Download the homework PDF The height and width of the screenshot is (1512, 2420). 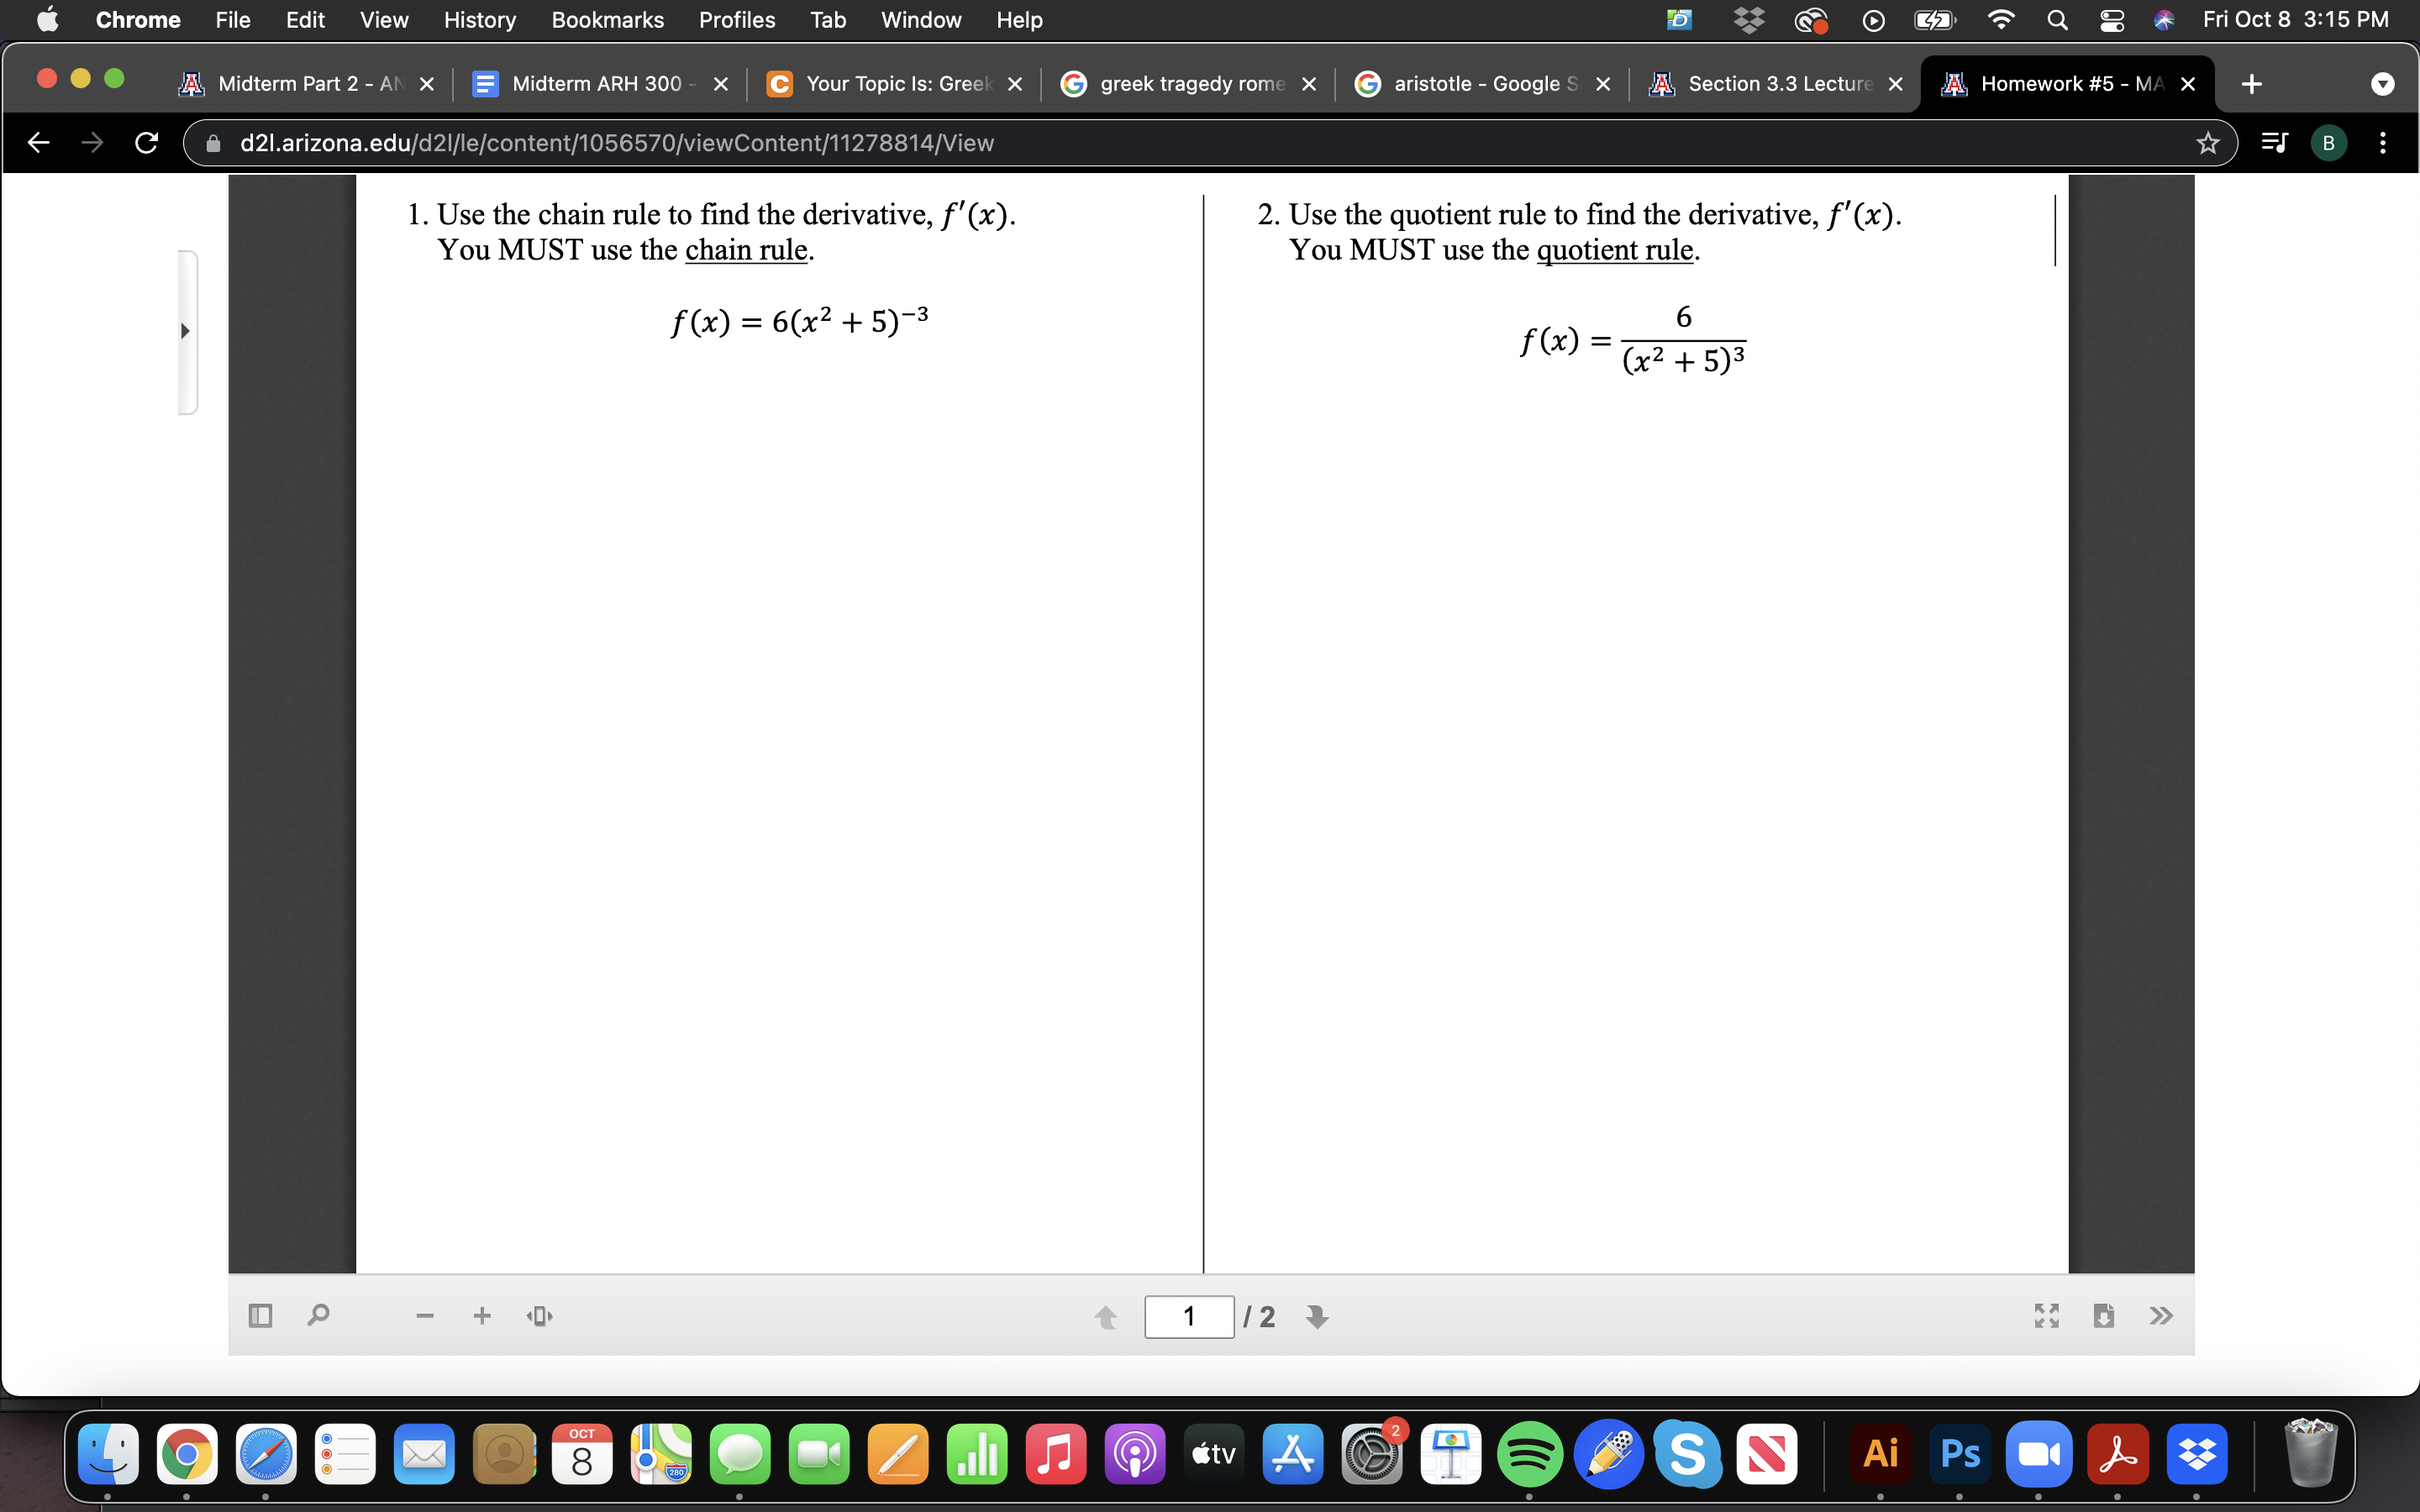(x=2104, y=1315)
